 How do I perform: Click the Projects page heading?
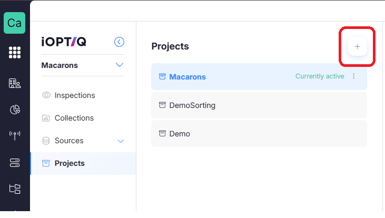click(170, 46)
